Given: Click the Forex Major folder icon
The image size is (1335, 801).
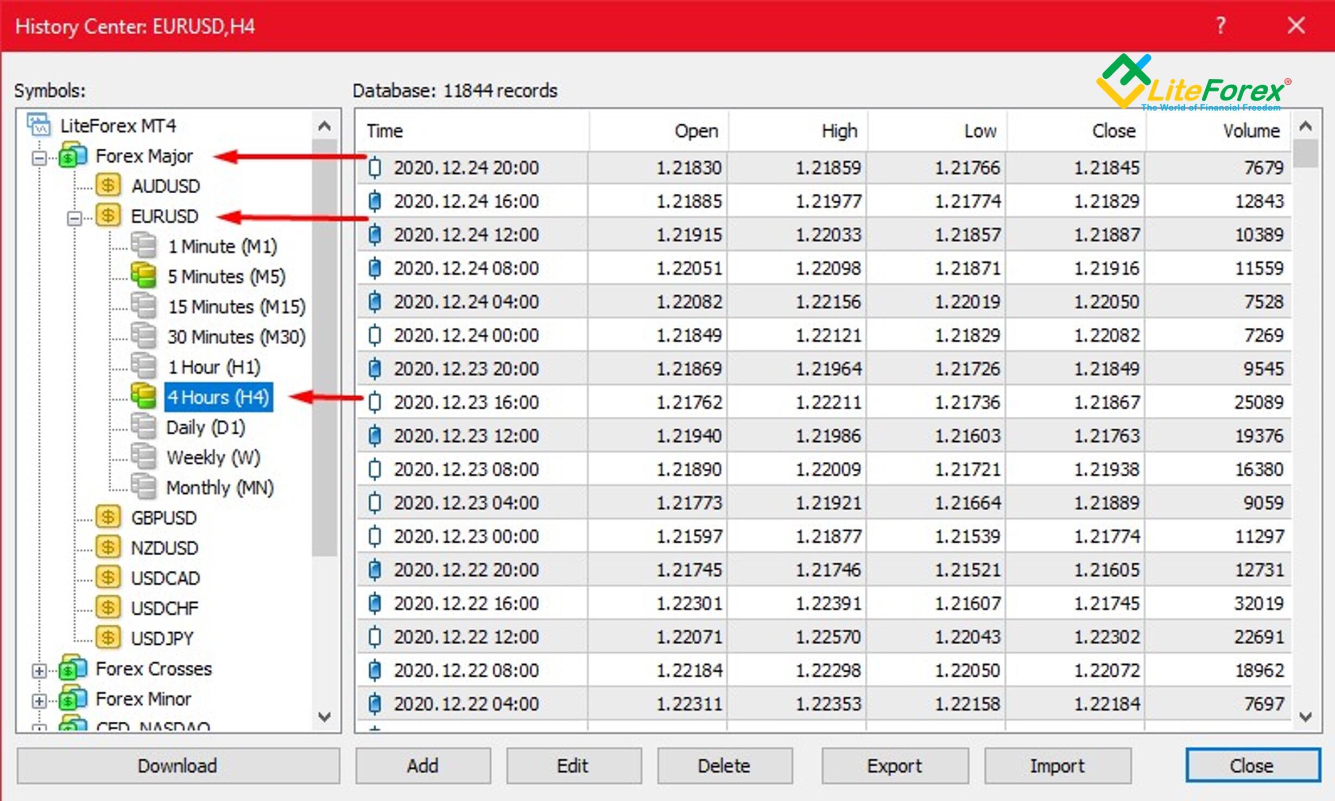Looking at the screenshot, I should [x=73, y=156].
